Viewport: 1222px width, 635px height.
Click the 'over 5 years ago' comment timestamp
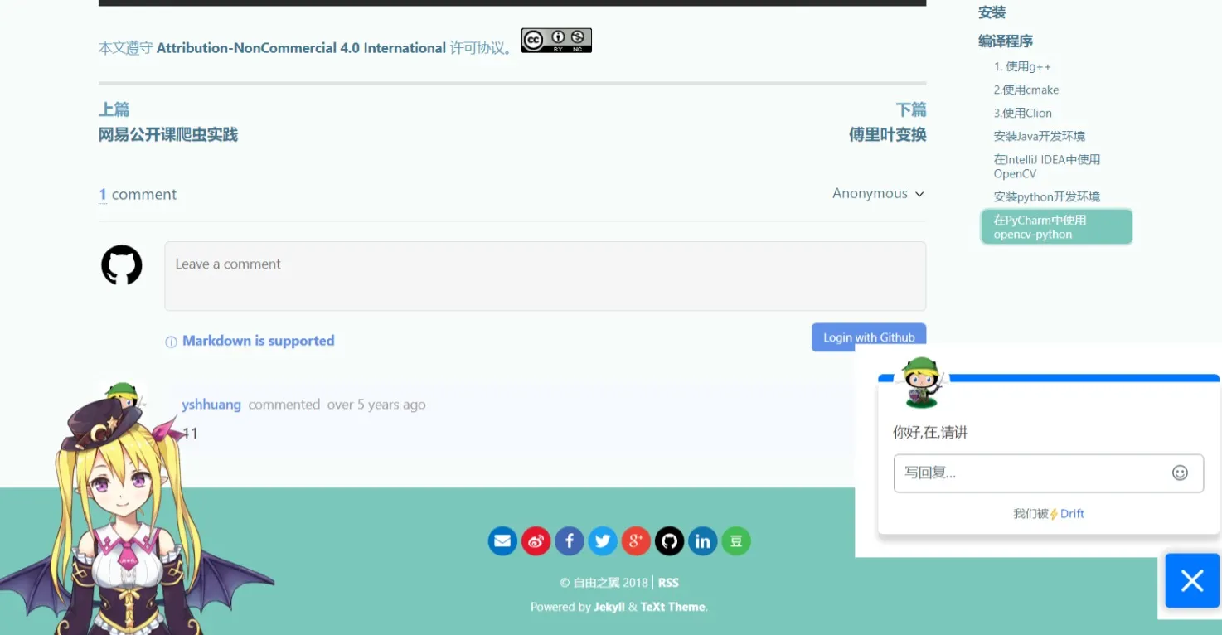coord(376,405)
